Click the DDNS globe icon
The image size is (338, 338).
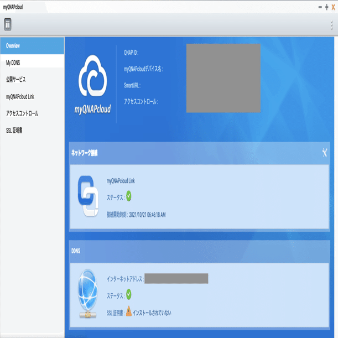click(88, 293)
